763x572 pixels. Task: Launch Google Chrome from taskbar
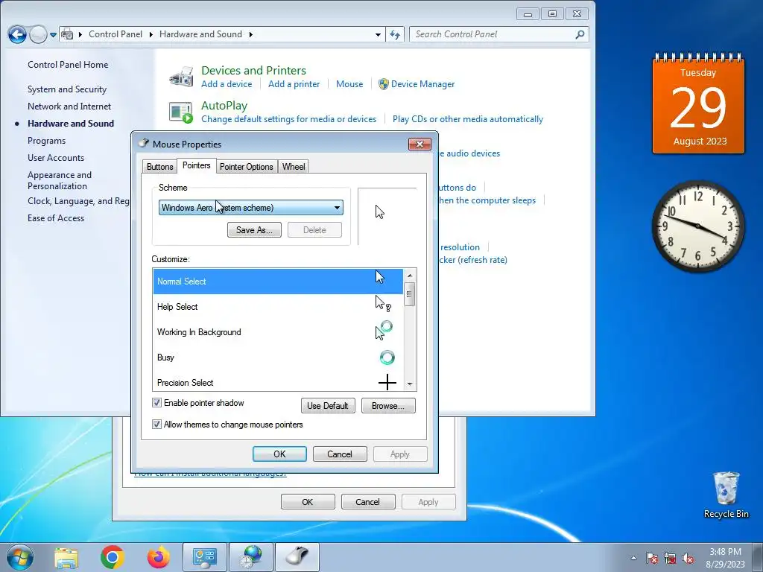(113, 557)
